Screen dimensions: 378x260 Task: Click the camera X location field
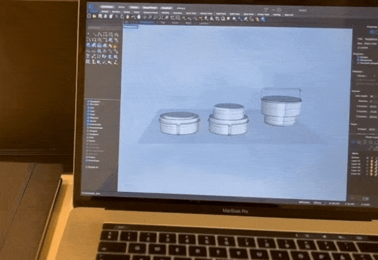[372, 107]
